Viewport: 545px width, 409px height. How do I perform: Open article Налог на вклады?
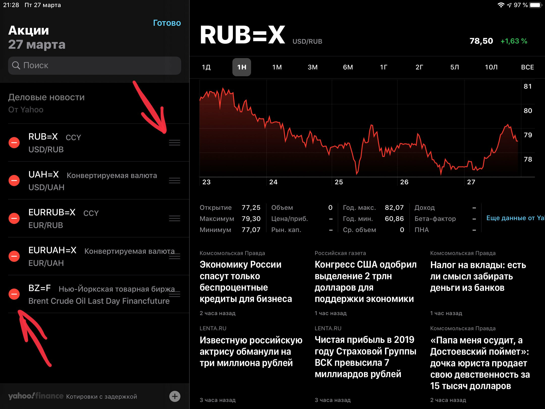coord(478,276)
